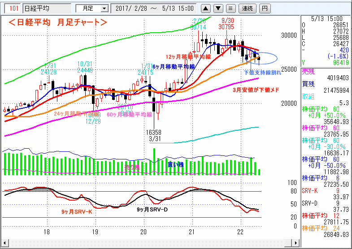The width and height of the screenshot is (352, 249).
Task: Select the 買残 legend entry
Action: 309,84
